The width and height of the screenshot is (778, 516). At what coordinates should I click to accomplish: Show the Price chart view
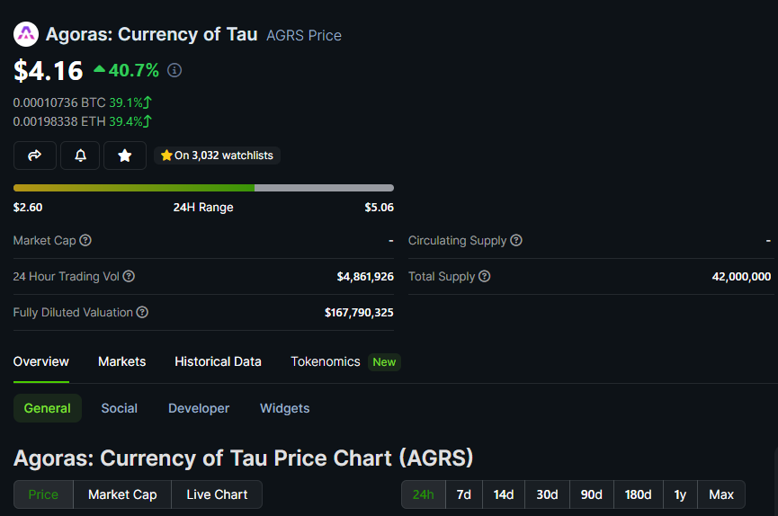(x=44, y=494)
